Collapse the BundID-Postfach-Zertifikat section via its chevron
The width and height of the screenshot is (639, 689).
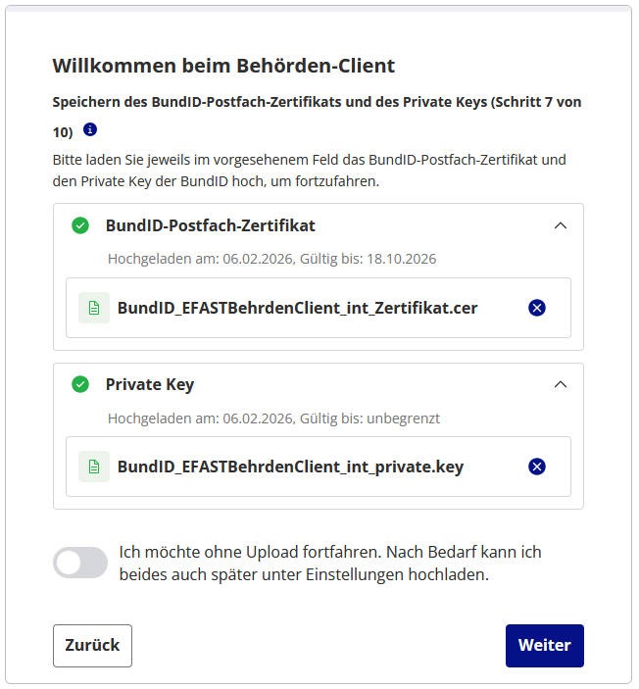(561, 225)
